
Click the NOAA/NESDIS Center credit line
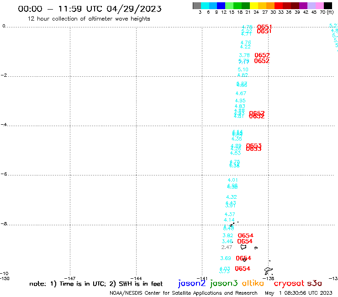(184, 293)
